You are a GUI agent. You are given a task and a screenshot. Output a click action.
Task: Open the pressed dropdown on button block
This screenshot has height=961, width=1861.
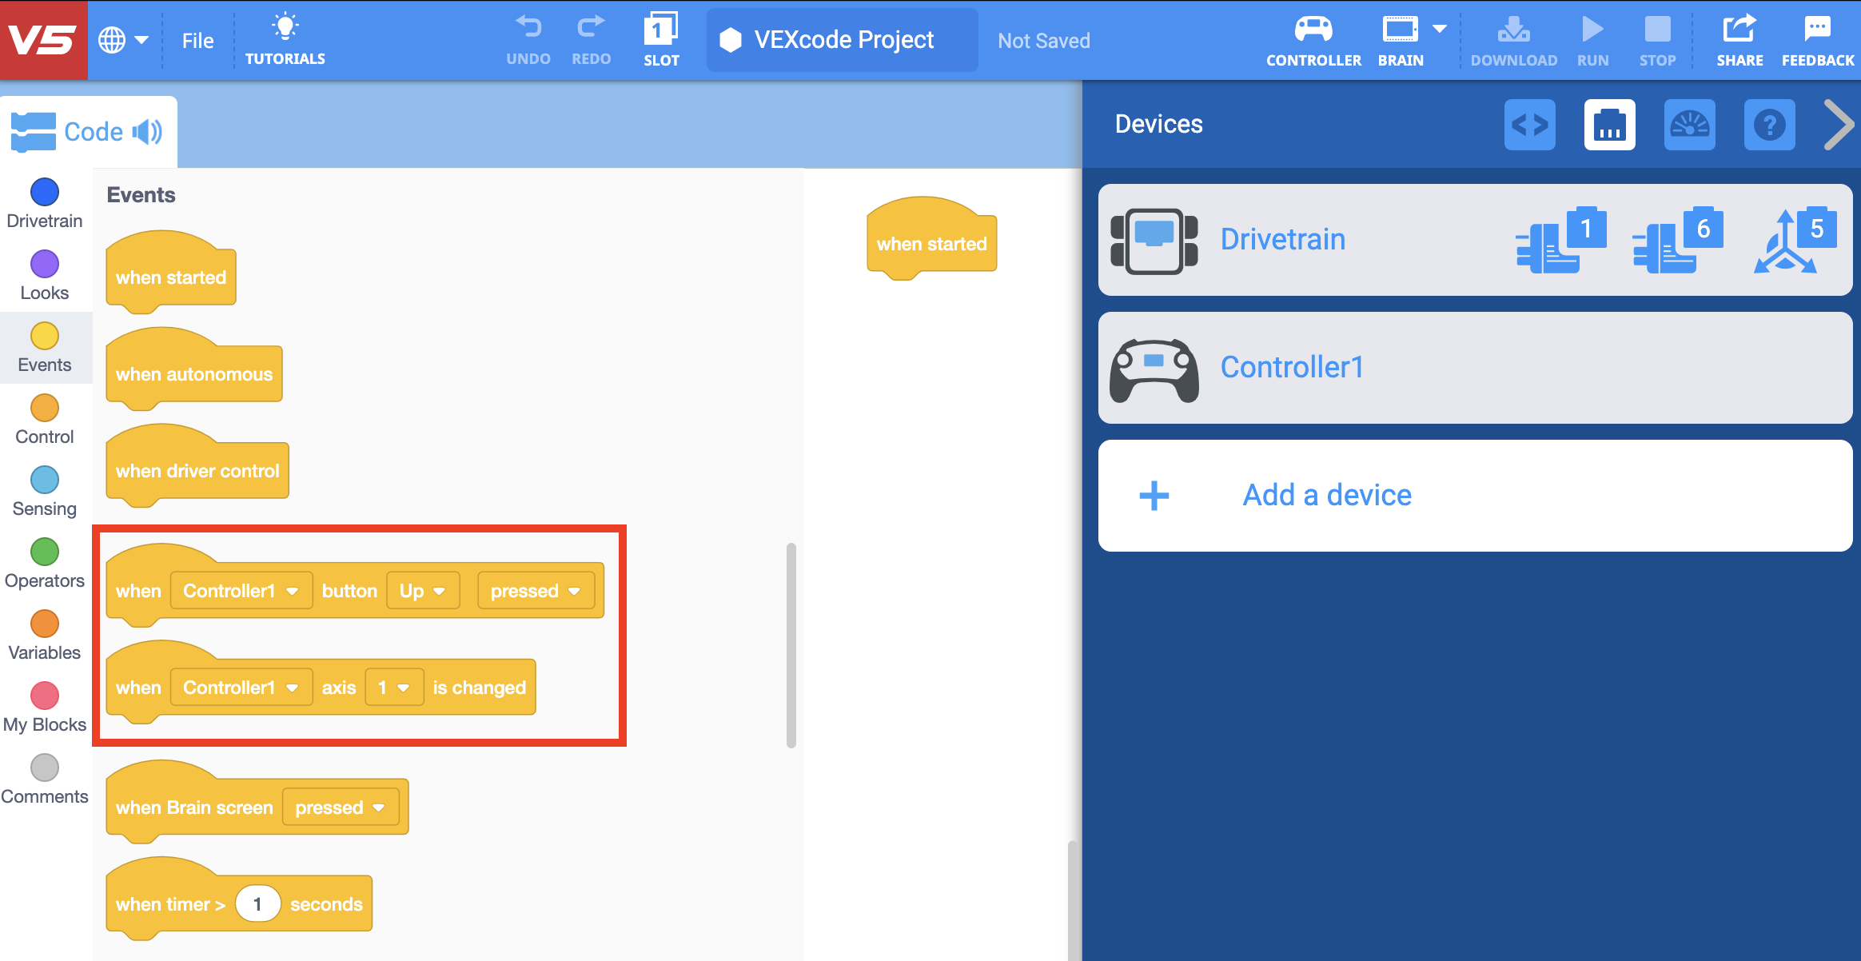tap(532, 592)
